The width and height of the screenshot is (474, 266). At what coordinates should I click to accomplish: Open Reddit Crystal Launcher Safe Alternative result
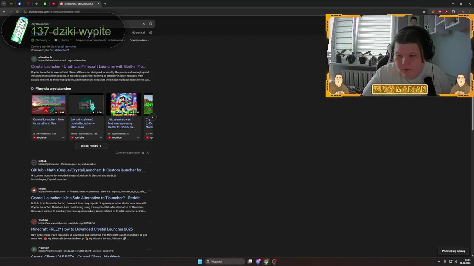pyautogui.click(x=85, y=198)
